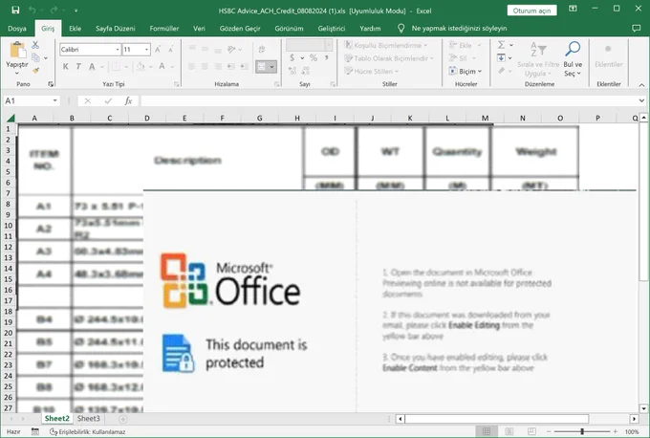Image resolution: width=650 pixels, height=438 pixels.
Task: Switch to the Veri tab
Action: click(x=199, y=28)
